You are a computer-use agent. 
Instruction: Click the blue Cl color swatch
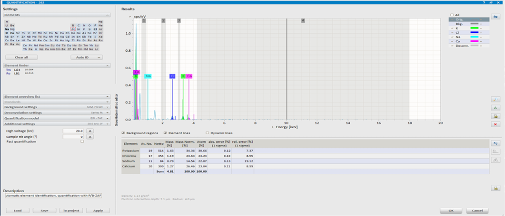[474, 32]
